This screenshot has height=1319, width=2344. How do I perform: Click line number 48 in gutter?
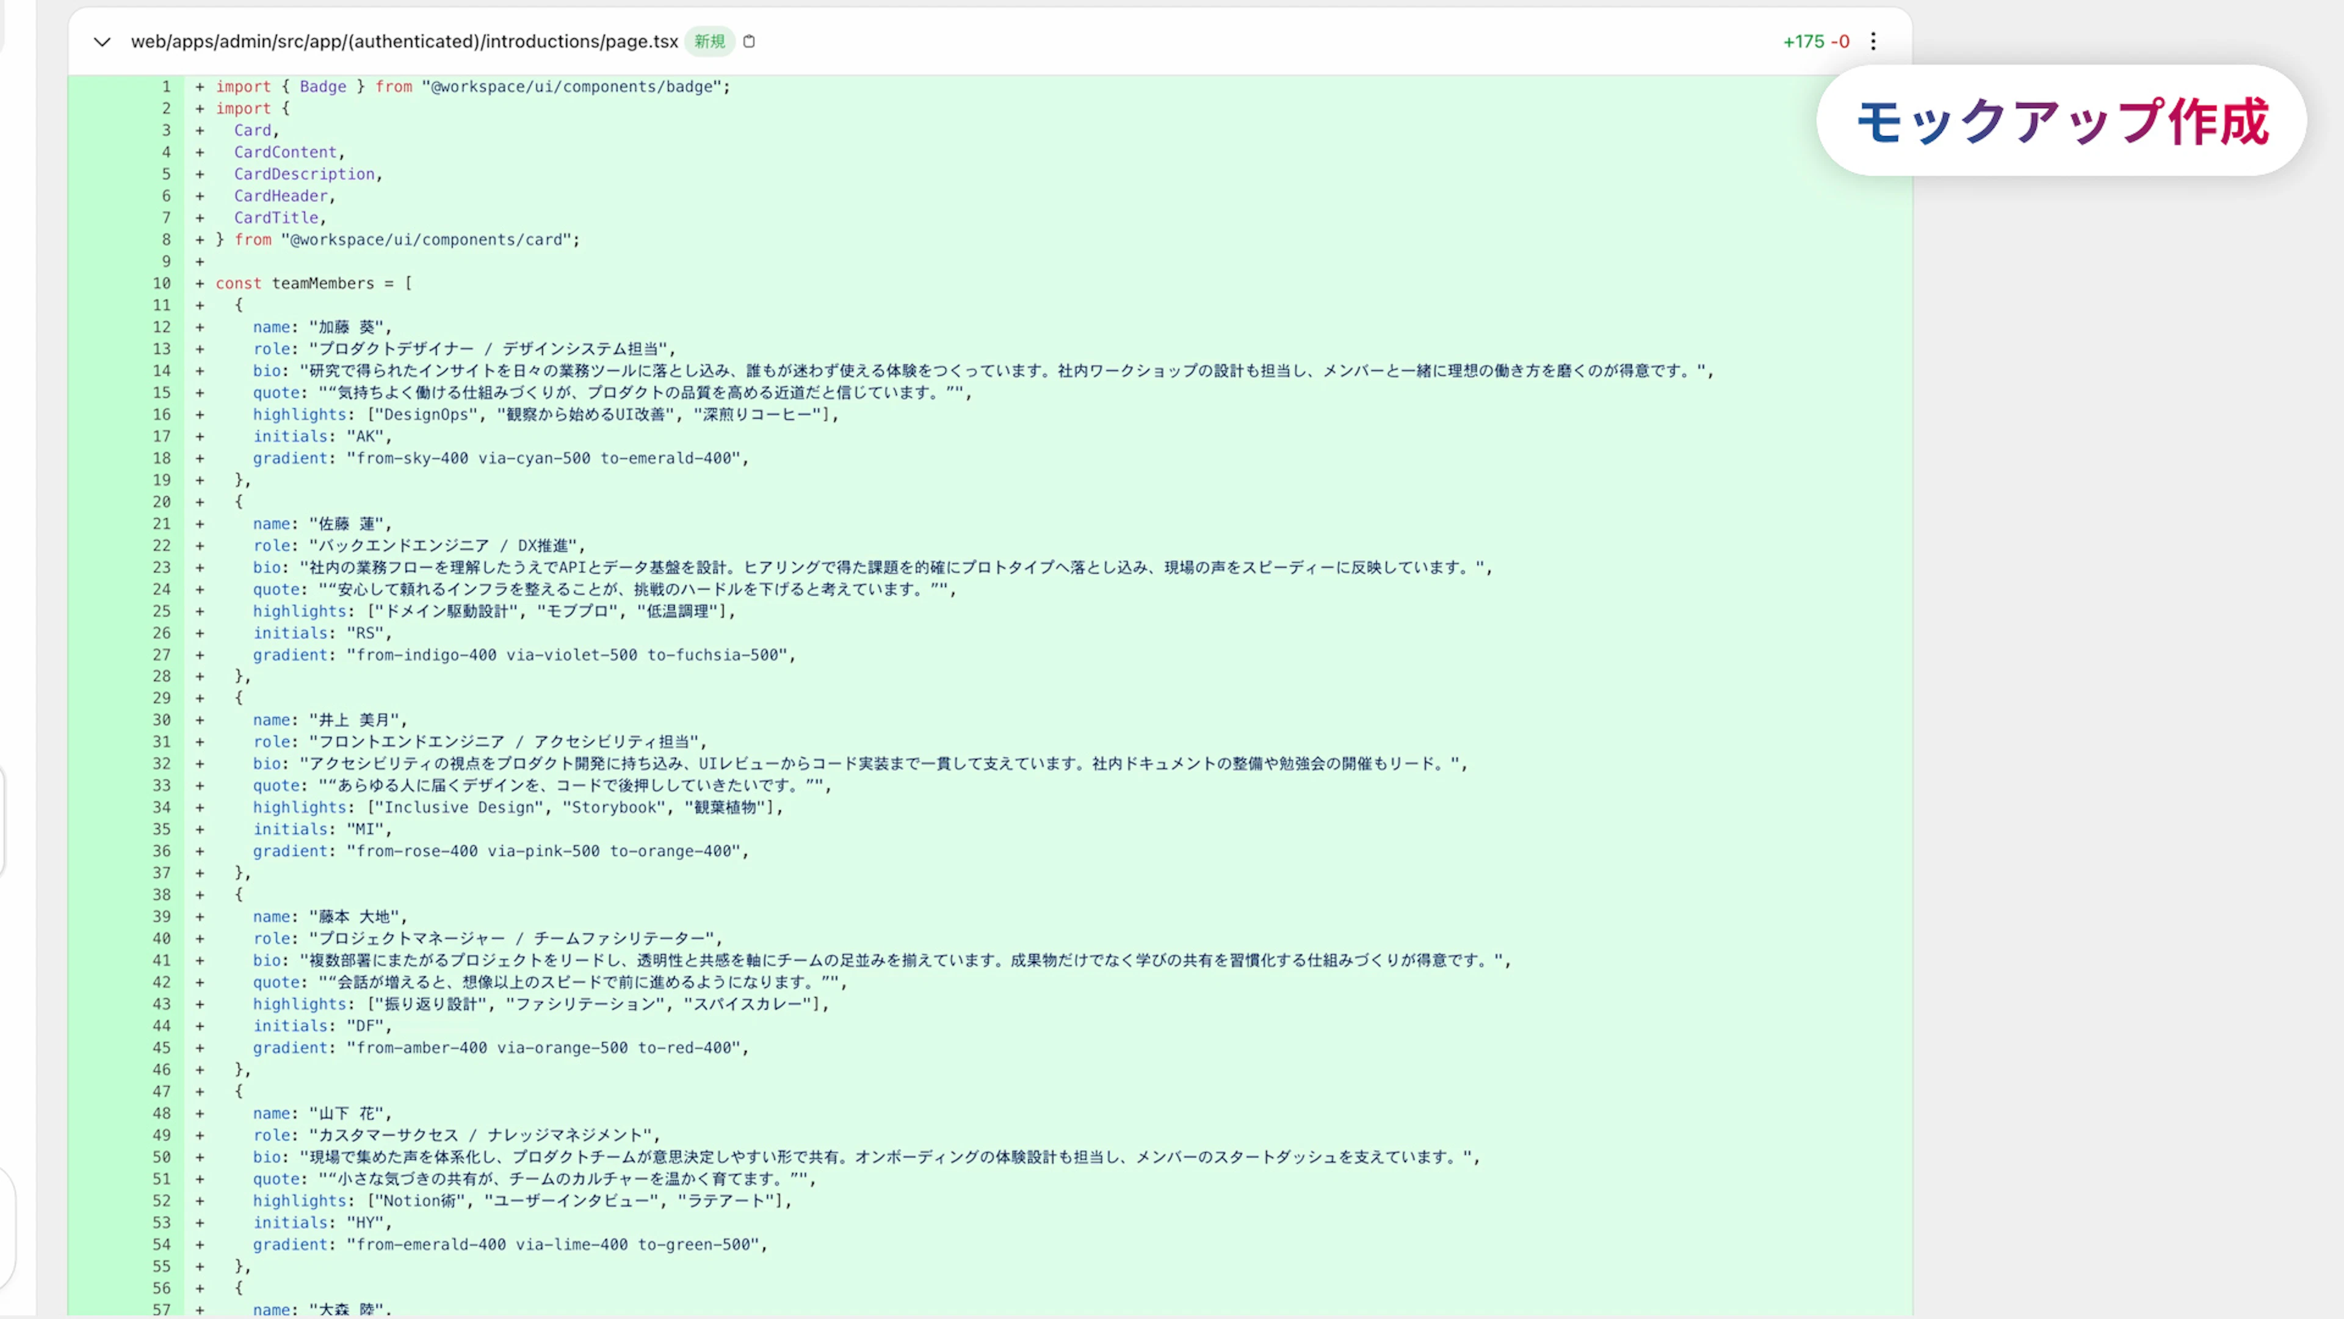161,1113
